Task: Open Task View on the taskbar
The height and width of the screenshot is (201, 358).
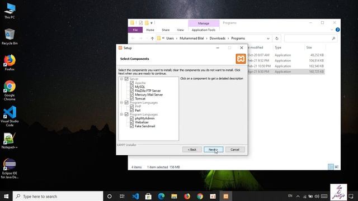Action: point(122,196)
